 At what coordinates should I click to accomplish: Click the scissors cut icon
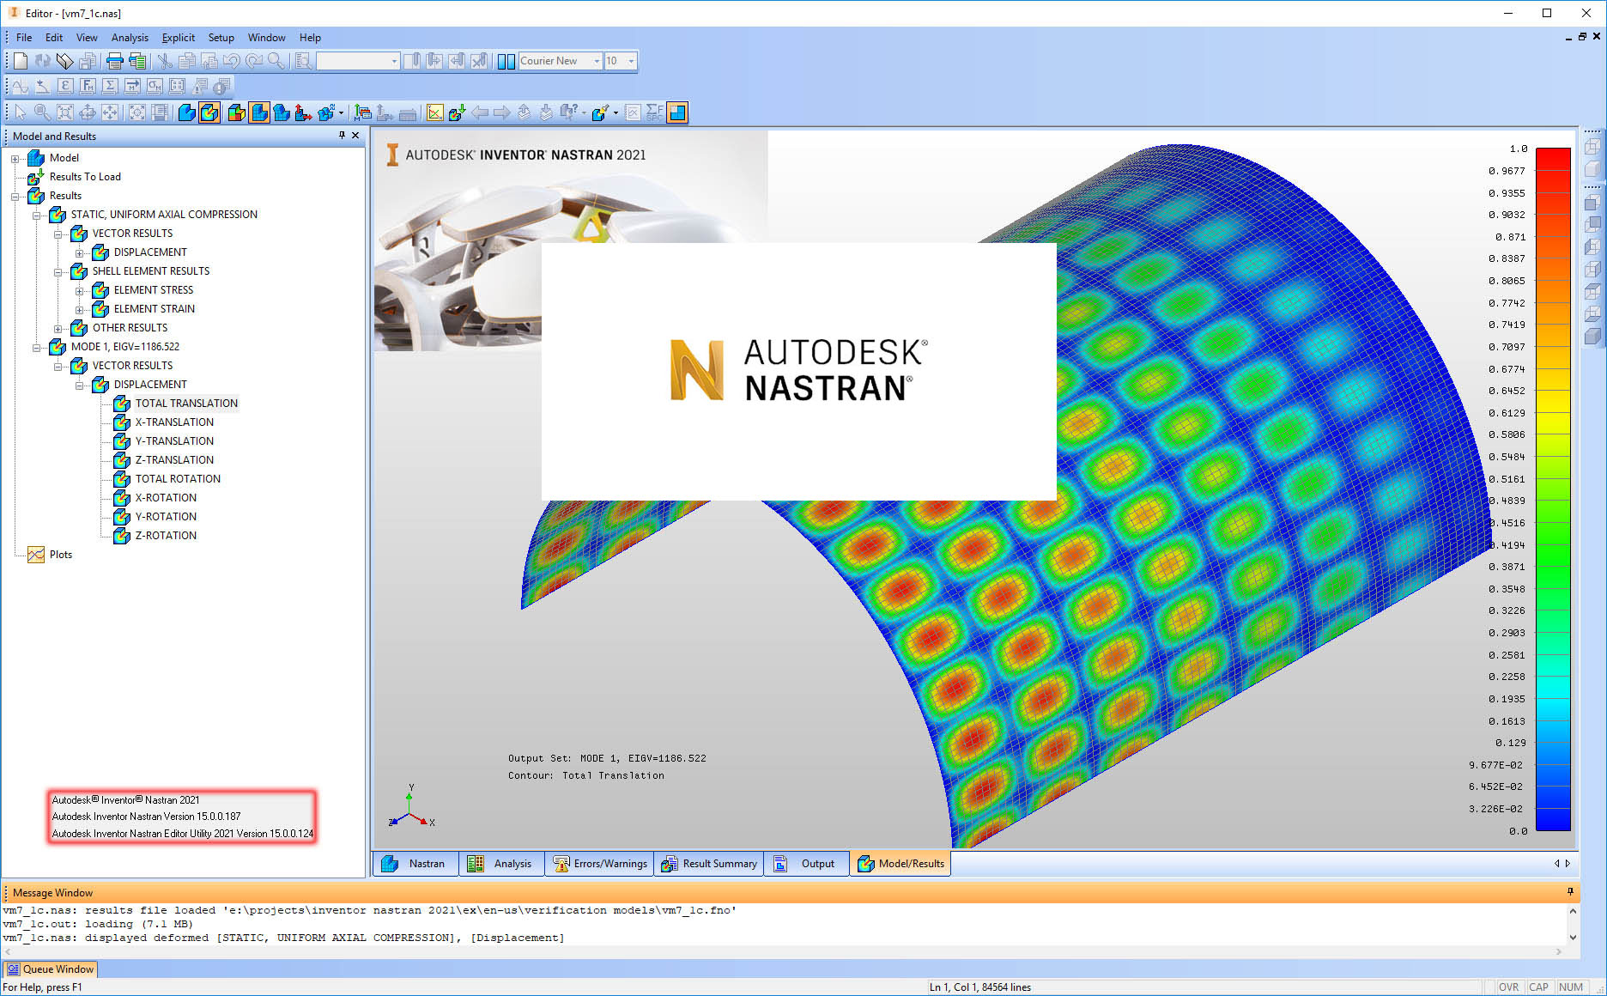tap(164, 61)
